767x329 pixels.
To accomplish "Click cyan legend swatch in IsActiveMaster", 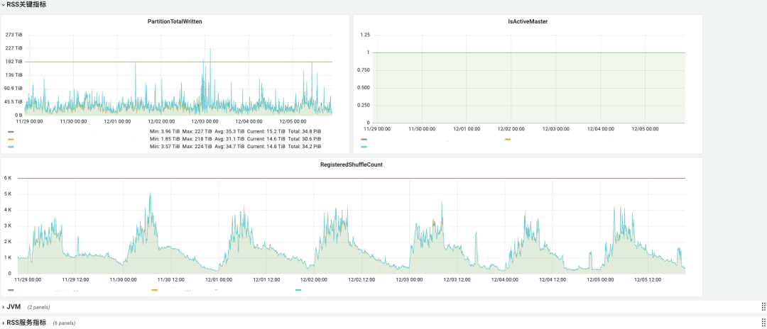I will 364,147.
